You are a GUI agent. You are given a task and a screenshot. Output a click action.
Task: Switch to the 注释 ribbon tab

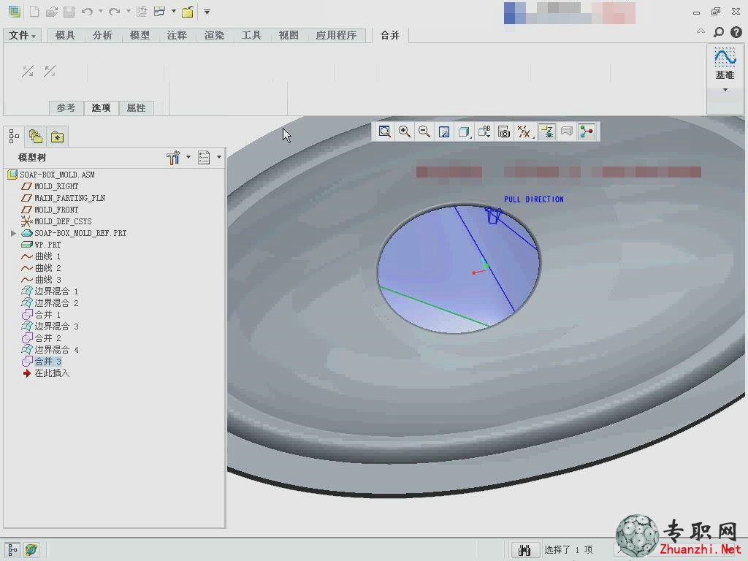tap(177, 35)
